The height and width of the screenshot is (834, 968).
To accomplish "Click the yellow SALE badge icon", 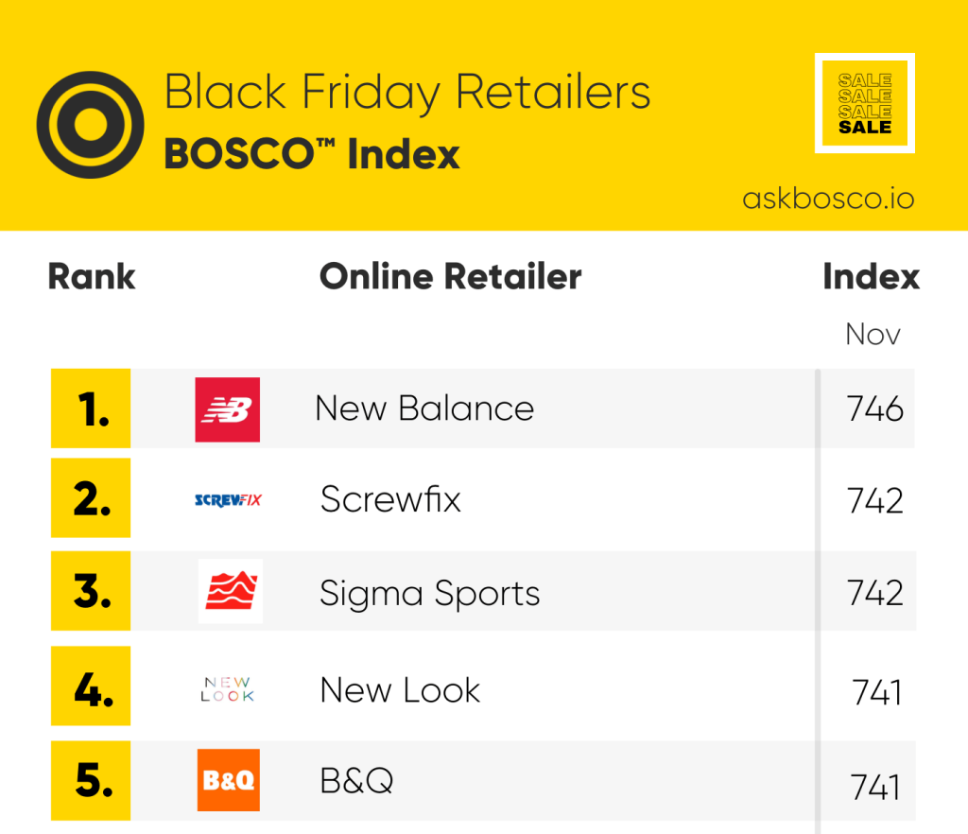I will (x=865, y=103).
